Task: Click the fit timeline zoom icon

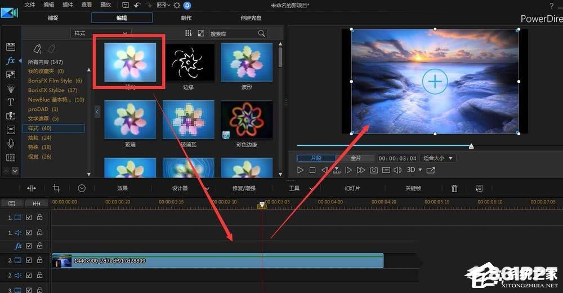Action: 37,203
